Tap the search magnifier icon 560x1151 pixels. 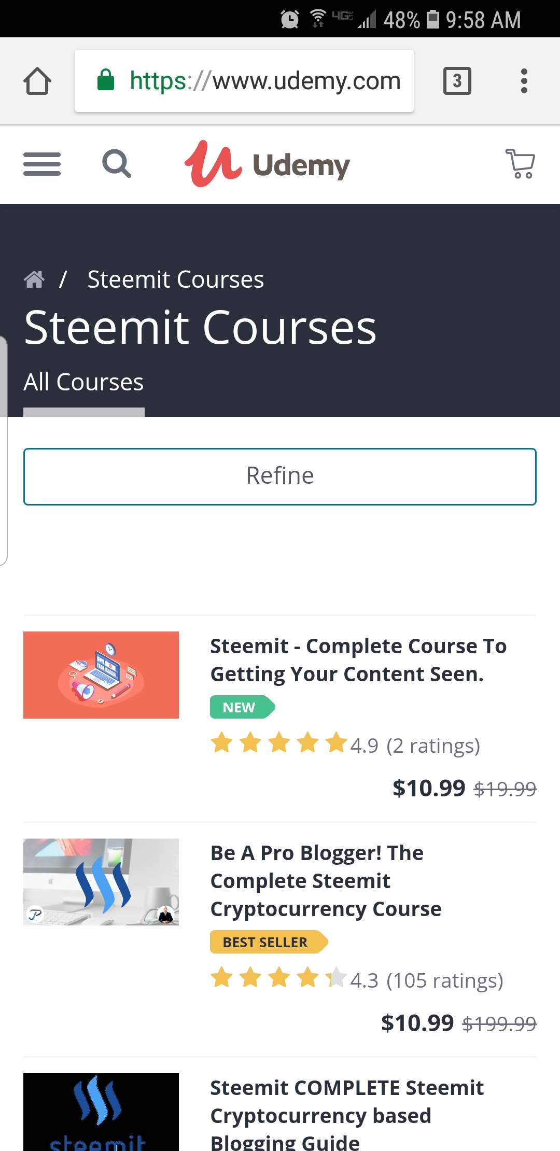(x=117, y=164)
